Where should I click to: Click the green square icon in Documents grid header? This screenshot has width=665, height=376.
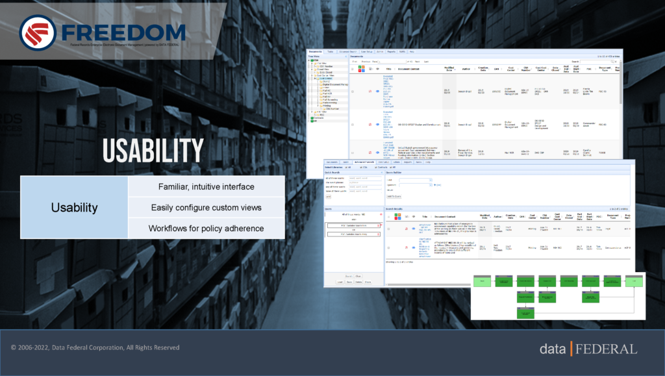(360, 67)
